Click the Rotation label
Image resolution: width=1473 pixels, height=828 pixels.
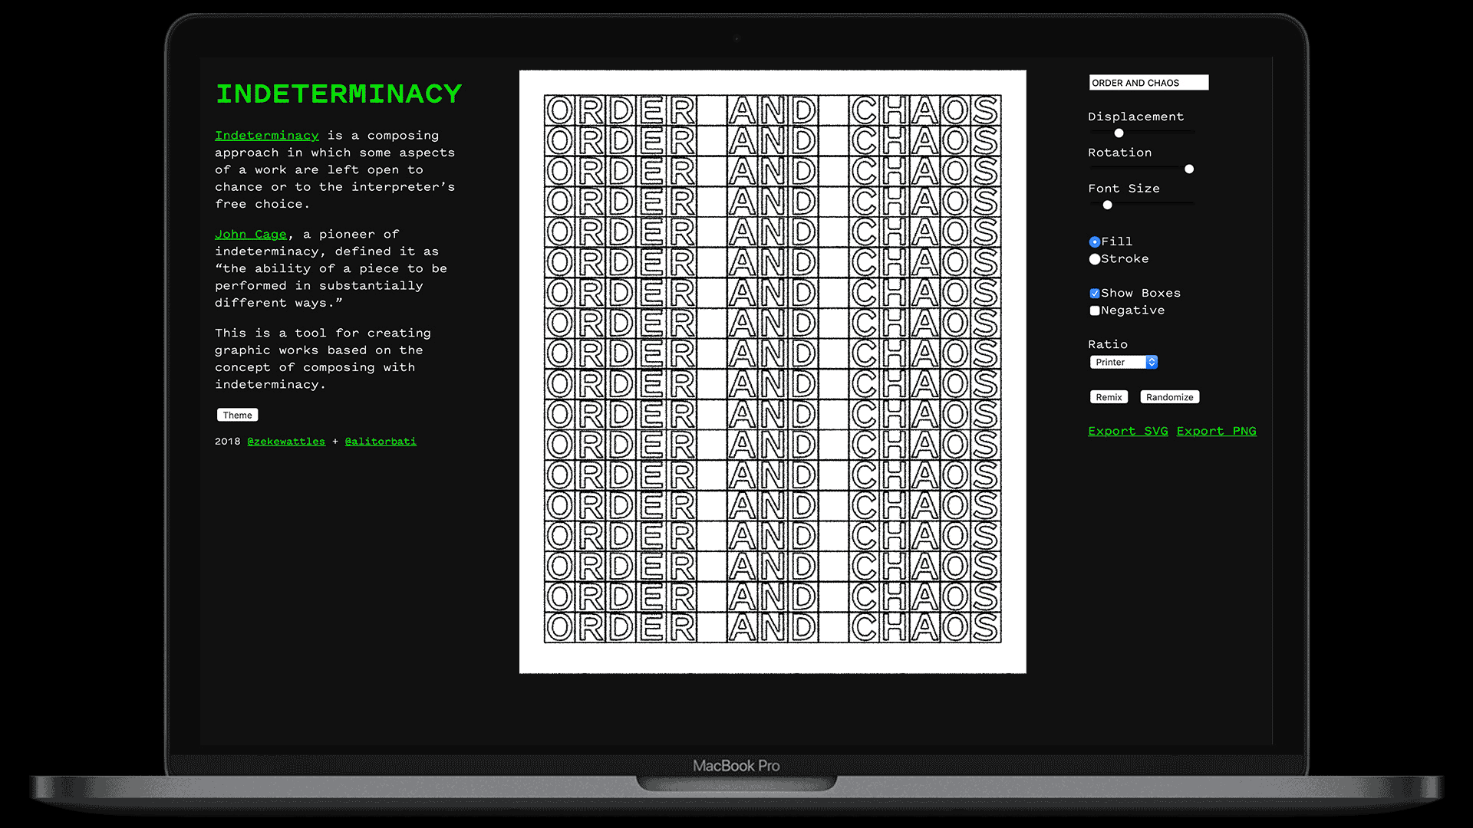pyautogui.click(x=1119, y=153)
